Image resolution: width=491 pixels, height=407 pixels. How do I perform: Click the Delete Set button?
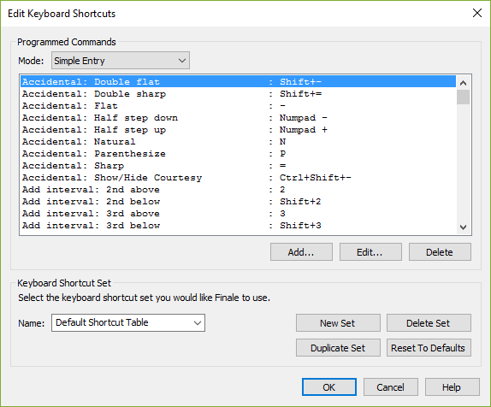(x=429, y=323)
